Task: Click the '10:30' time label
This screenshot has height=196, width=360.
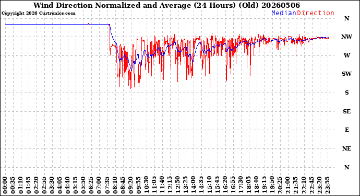Action: pos(147,186)
